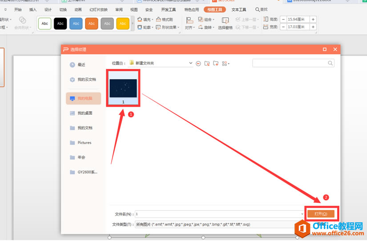Select the 视图 tab

pyautogui.click(x=134, y=10)
